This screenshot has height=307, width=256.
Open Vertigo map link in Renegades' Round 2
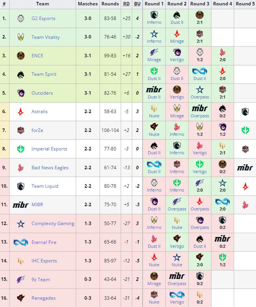point(177,302)
